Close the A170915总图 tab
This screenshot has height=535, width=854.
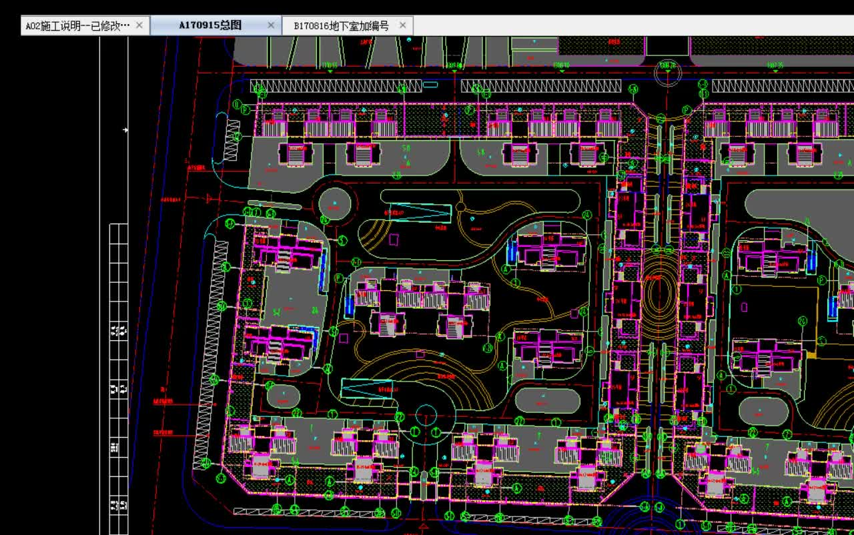[271, 25]
